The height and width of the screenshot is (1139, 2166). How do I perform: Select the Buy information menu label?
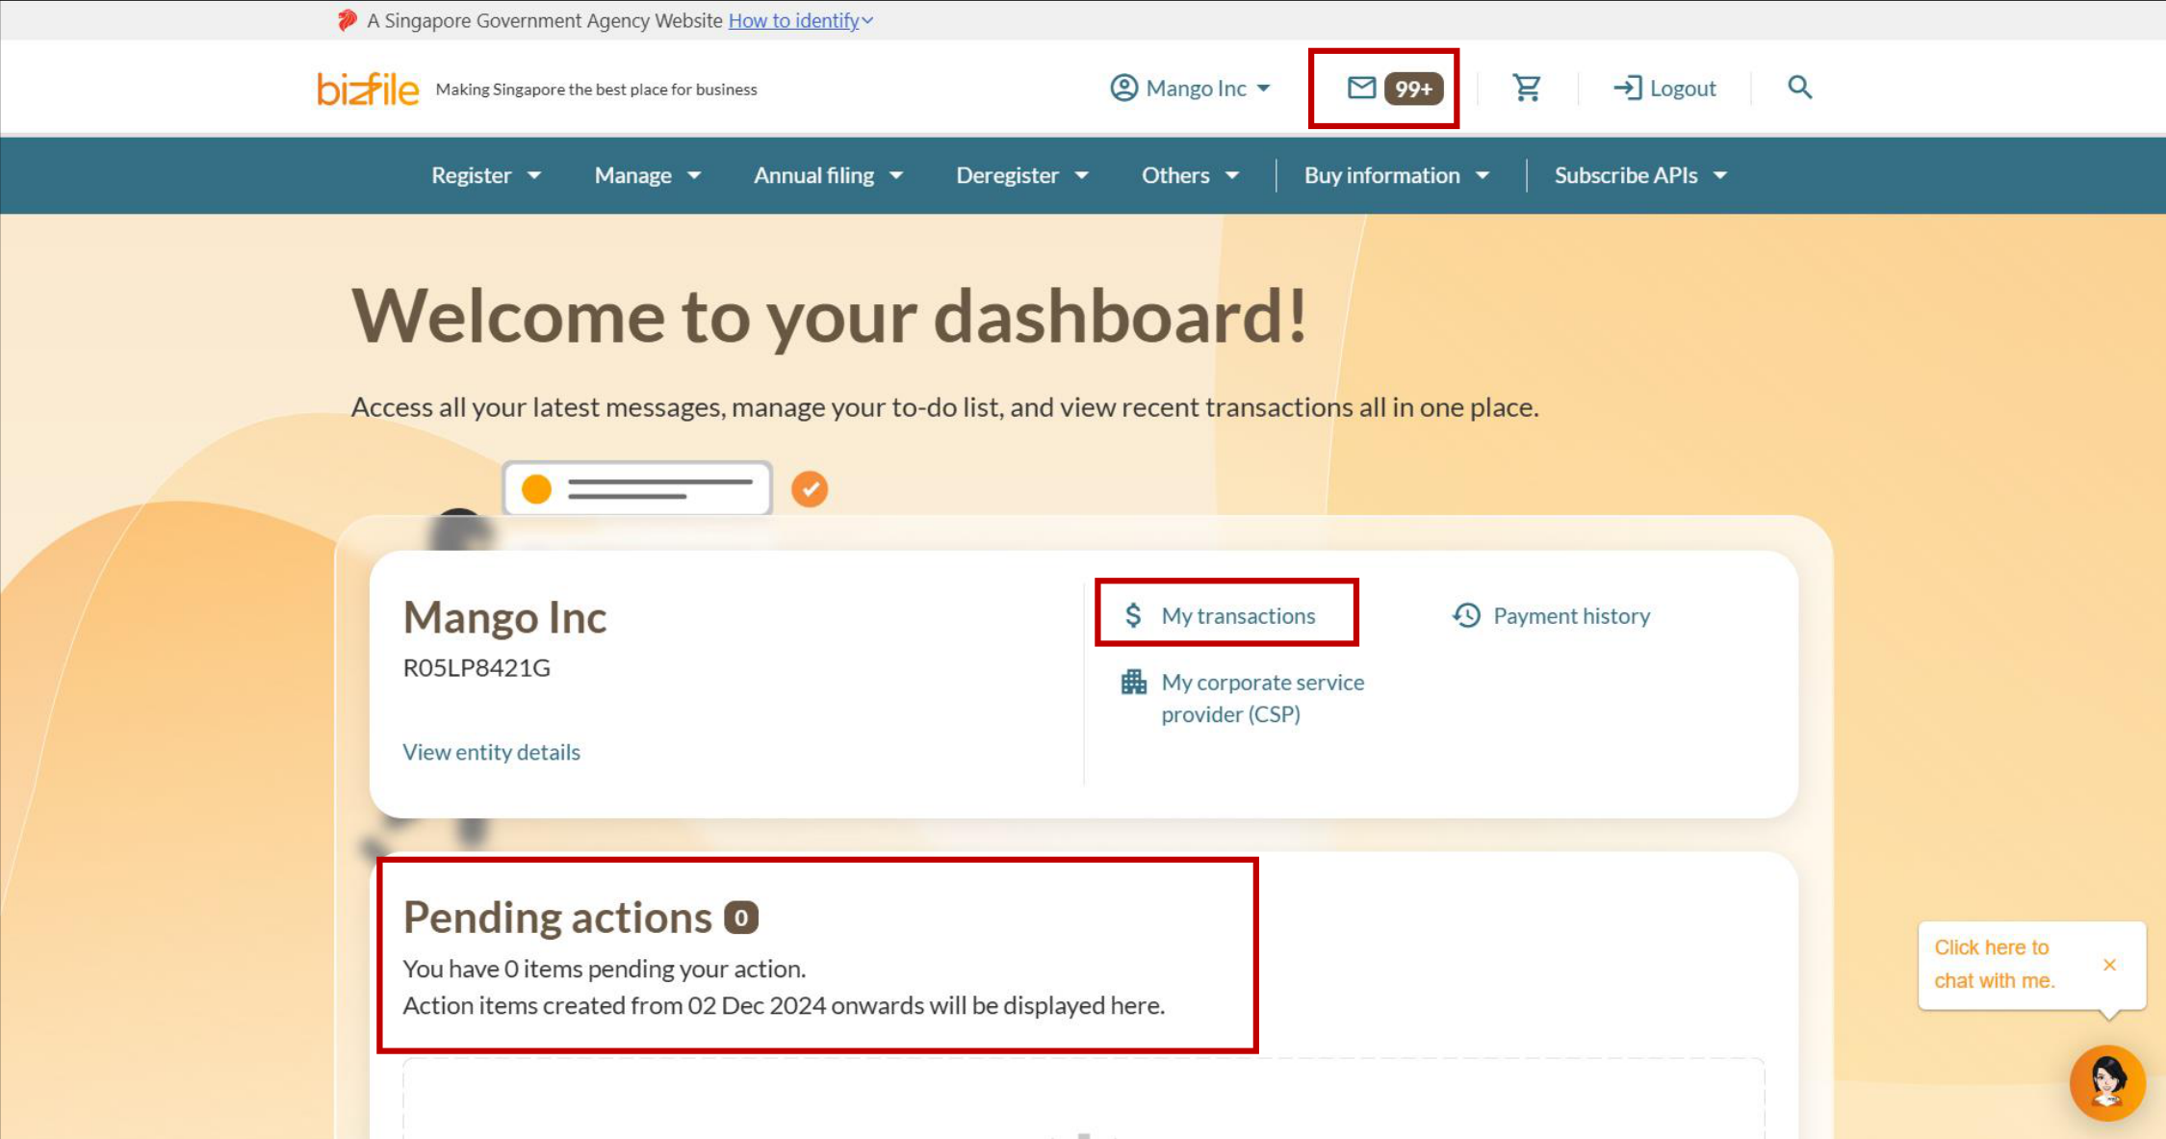pos(1381,175)
